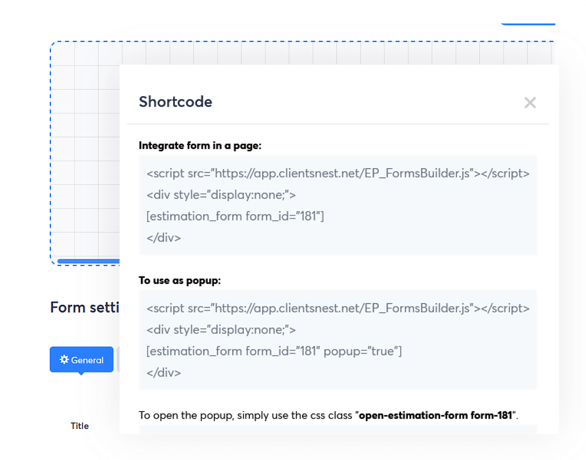586x460 pixels.
Task: Click the script src line in the page integration code
Action: (x=338, y=173)
